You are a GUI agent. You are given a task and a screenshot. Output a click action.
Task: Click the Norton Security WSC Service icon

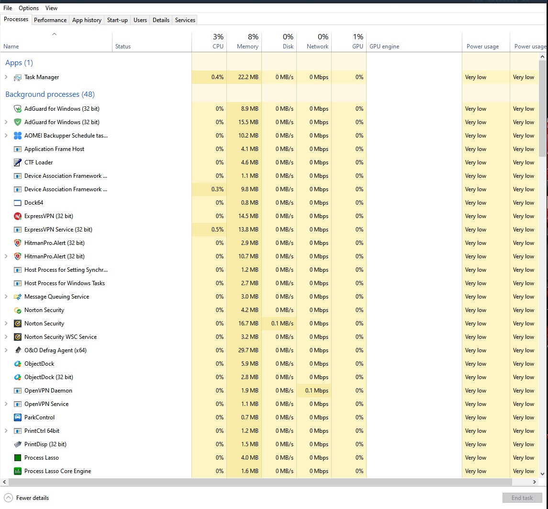18,337
